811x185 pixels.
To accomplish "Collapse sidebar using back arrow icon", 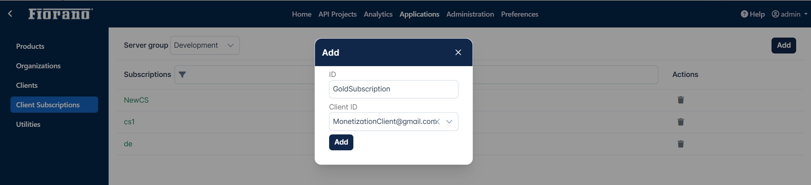I will (10, 14).
